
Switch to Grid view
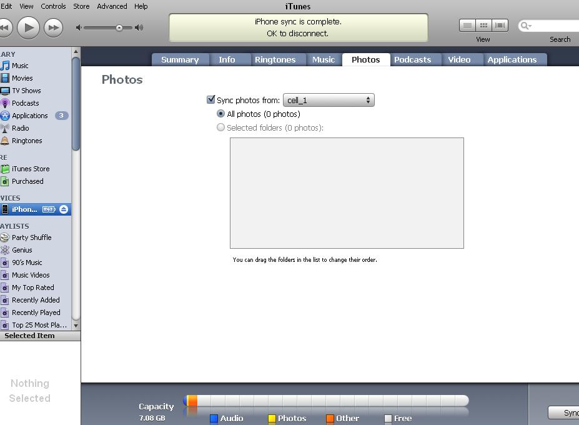click(x=483, y=25)
